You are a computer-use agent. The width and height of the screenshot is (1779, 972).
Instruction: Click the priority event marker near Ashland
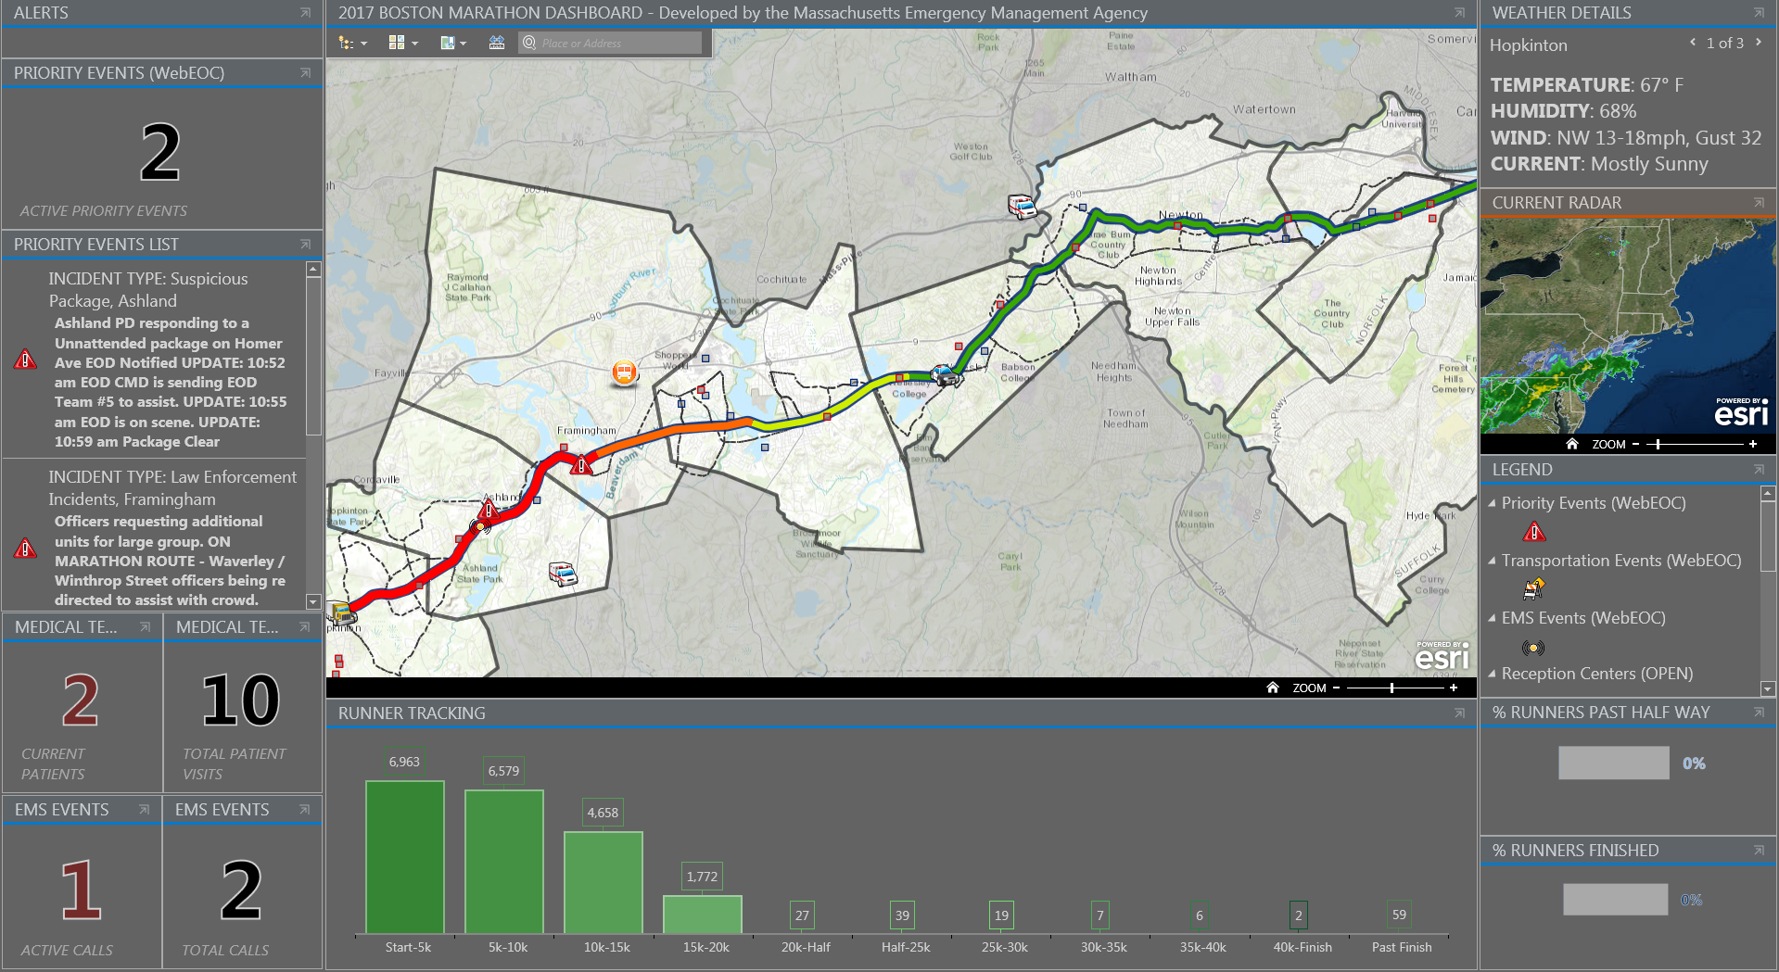pyautogui.click(x=489, y=509)
